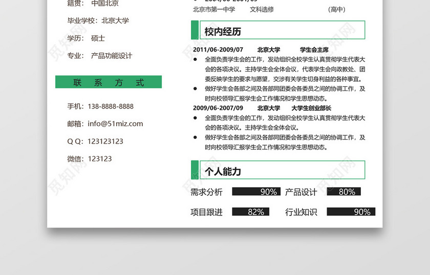430x275 pixels.
Task: Click the date 2009/06-2007/09
Action: point(218,108)
